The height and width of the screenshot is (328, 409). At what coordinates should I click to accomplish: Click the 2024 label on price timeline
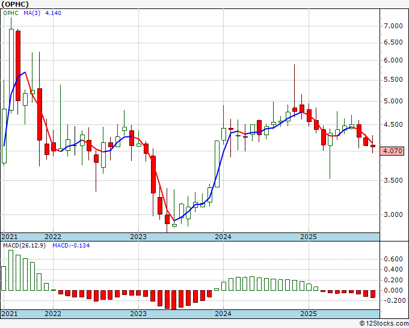[x=223, y=237]
